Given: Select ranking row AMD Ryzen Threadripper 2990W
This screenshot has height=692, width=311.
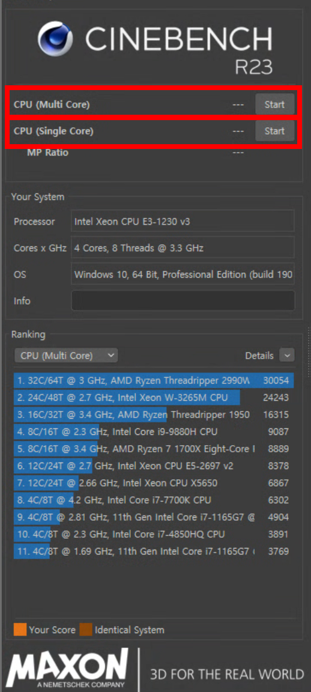Looking at the screenshot, I should (x=154, y=381).
